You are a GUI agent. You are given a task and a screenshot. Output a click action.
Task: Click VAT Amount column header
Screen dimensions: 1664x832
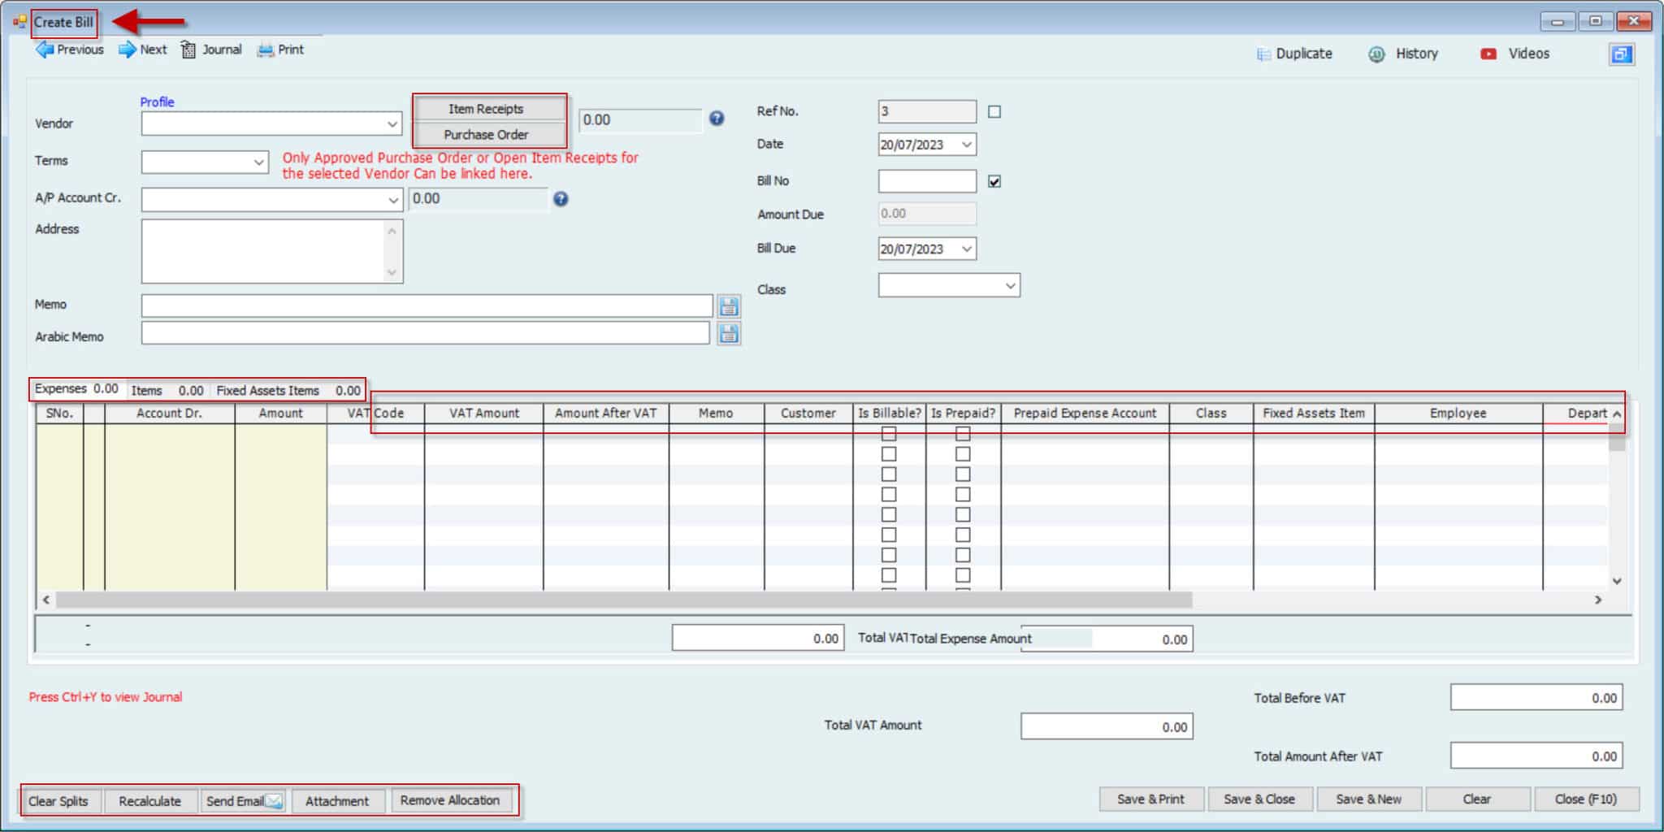point(483,413)
